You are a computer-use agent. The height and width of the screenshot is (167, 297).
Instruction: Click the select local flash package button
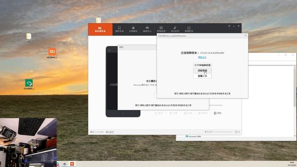pyautogui.click(x=202, y=65)
